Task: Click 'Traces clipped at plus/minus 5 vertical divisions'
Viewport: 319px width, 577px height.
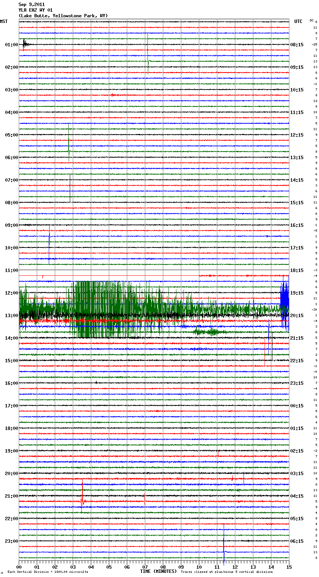Action: tap(227, 572)
